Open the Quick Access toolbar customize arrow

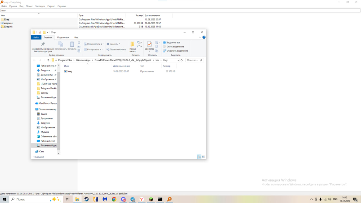48,32
